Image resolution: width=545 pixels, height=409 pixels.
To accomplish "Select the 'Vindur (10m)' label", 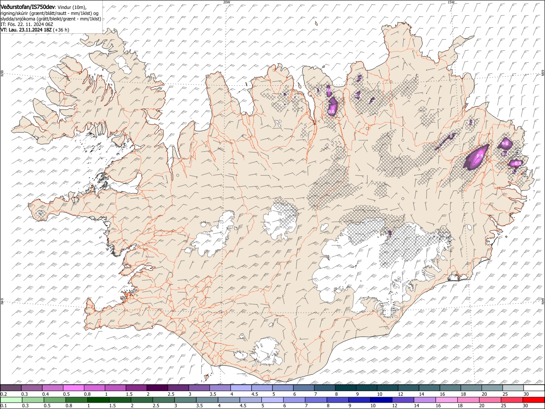I will tap(72, 7).
